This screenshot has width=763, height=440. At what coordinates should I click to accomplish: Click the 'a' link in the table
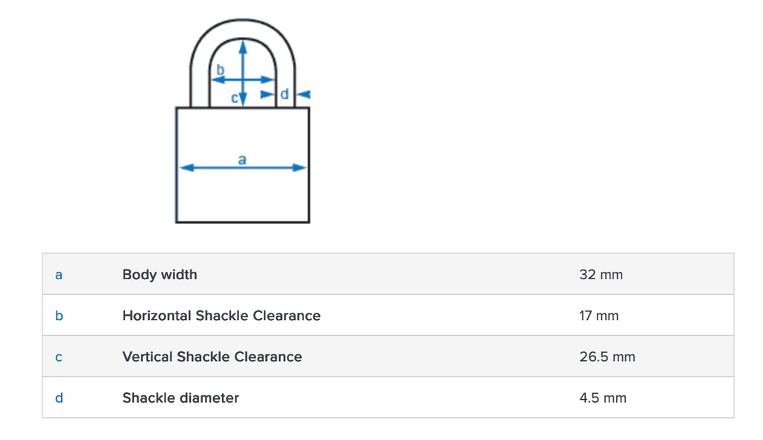click(59, 275)
